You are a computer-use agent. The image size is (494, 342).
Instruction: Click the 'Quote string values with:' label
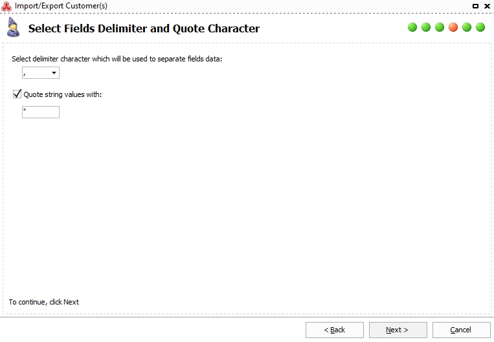(x=63, y=94)
